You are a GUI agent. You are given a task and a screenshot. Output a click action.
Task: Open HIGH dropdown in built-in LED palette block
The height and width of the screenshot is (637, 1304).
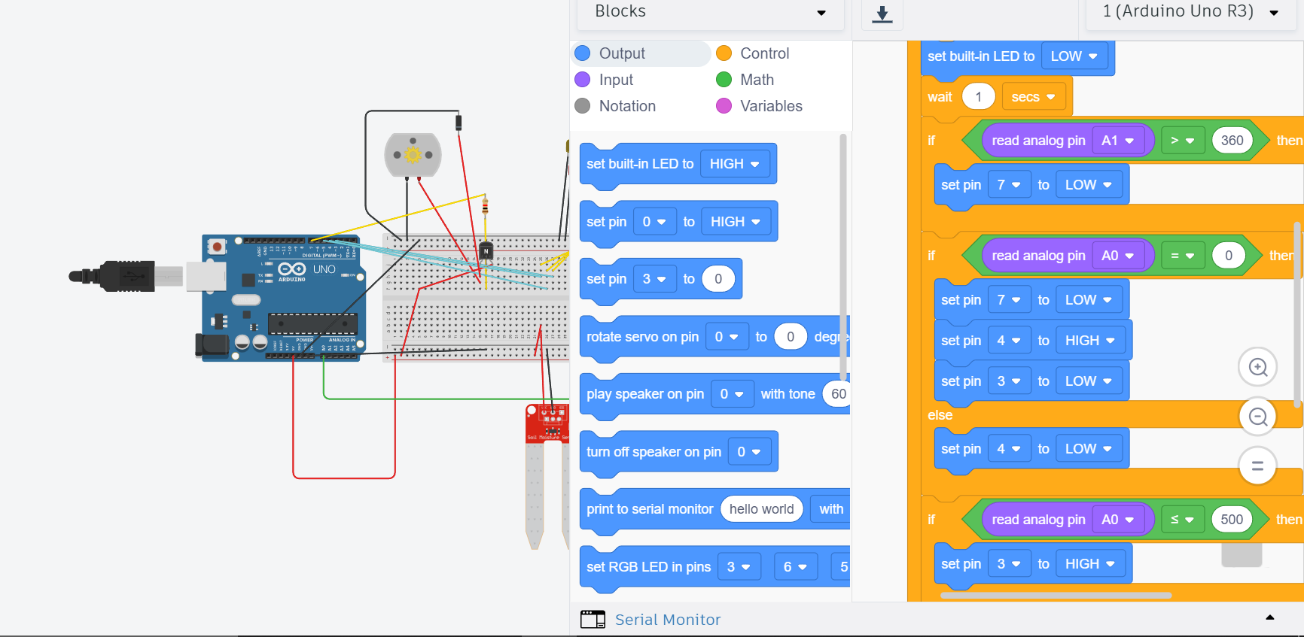click(734, 164)
